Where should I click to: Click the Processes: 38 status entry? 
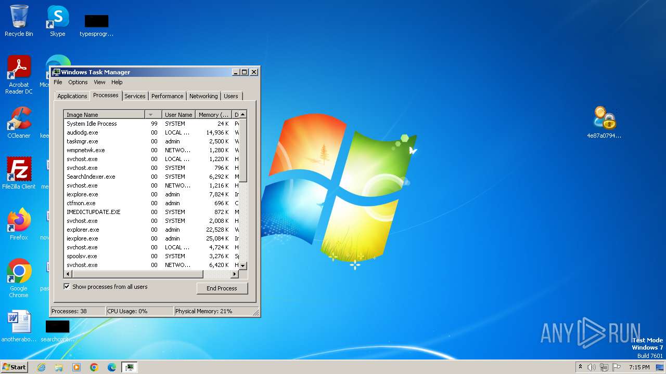pyautogui.click(x=78, y=311)
